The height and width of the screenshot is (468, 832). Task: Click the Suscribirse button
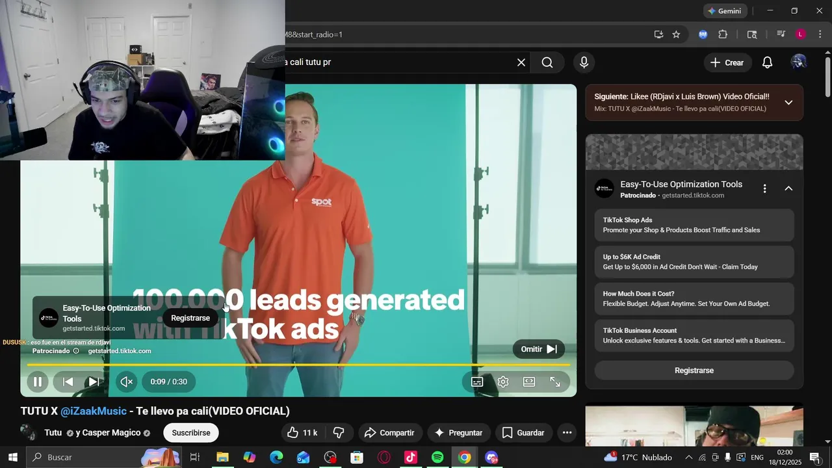(x=191, y=433)
